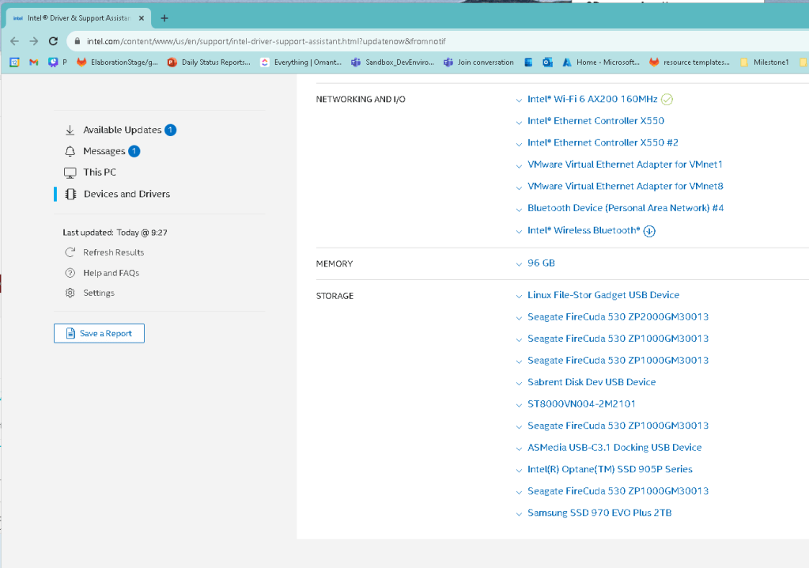Image resolution: width=809 pixels, height=568 pixels.
Task: Expand Intel Ethernet Controller X550 #2 chevron
Action: pos(519,144)
